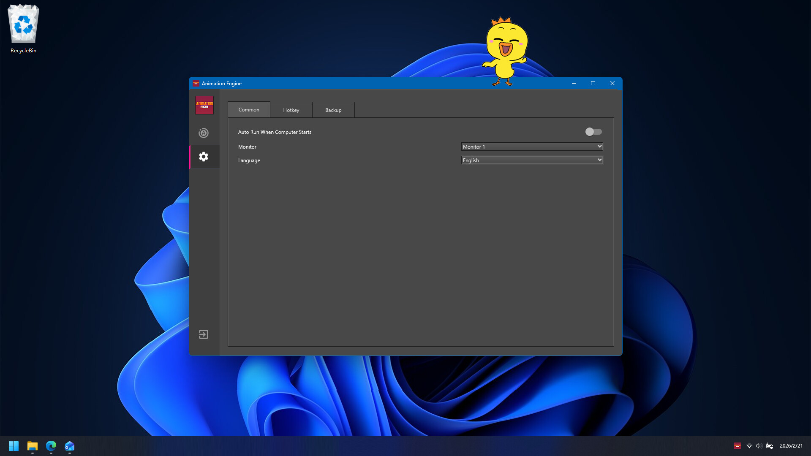Click the exit arrow icon in sidebar
811x456 pixels.
tap(204, 334)
